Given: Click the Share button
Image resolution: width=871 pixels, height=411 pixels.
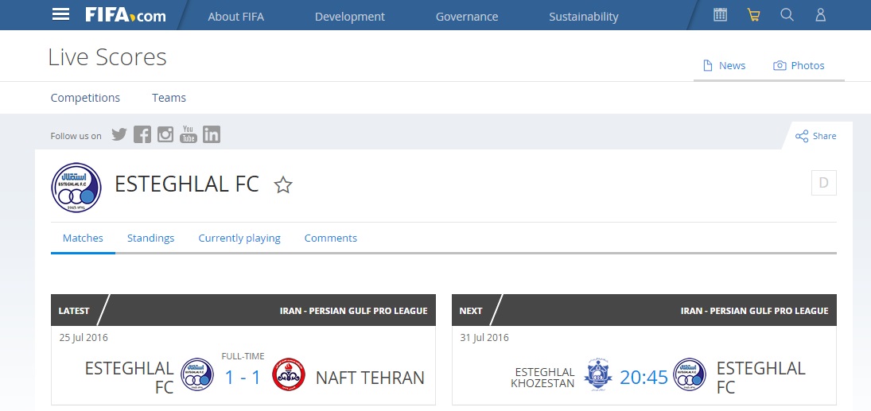Looking at the screenshot, I should 815,136.
